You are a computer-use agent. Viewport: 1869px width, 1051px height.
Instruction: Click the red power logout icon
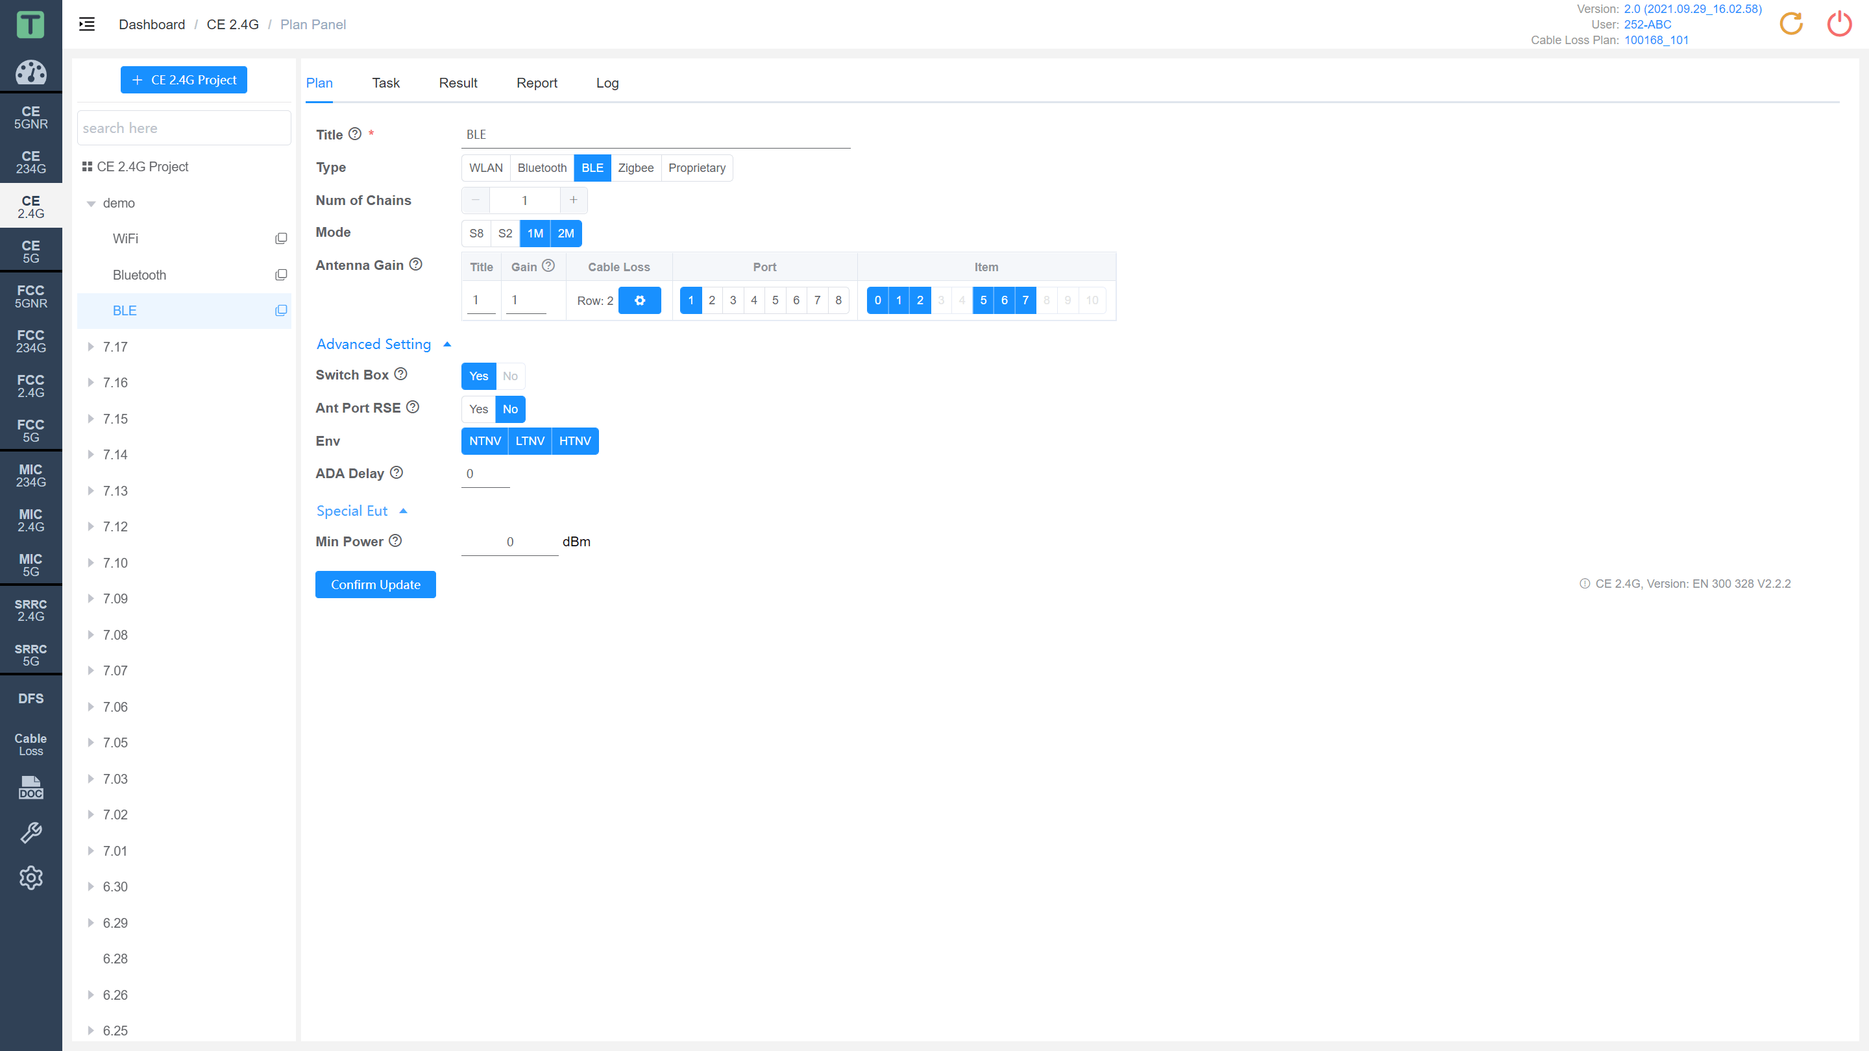(1839, 24)
